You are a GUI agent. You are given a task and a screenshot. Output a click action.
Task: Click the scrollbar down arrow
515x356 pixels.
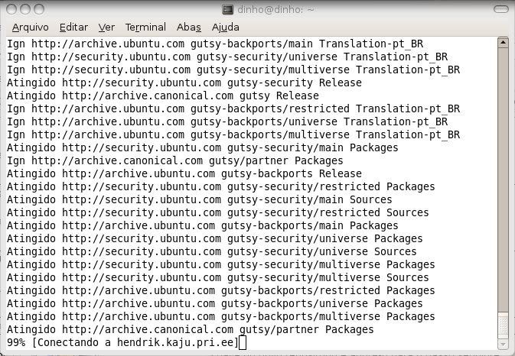coord(503,344)
